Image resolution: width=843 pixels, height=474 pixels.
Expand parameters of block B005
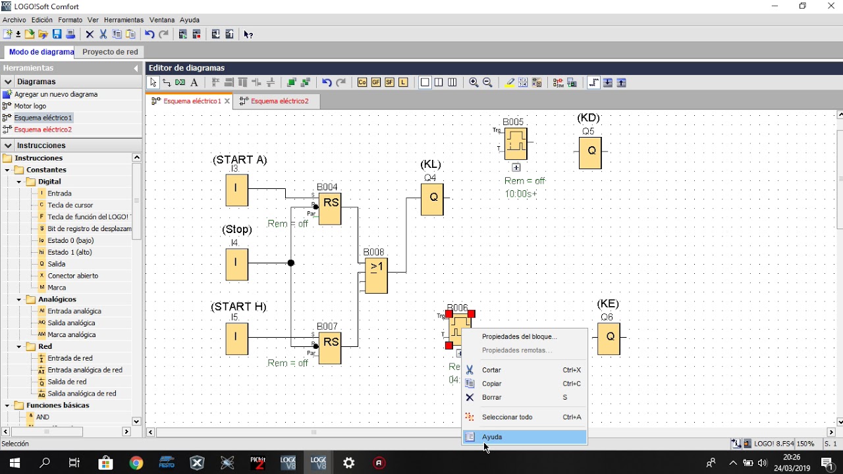tap(516, 168)
